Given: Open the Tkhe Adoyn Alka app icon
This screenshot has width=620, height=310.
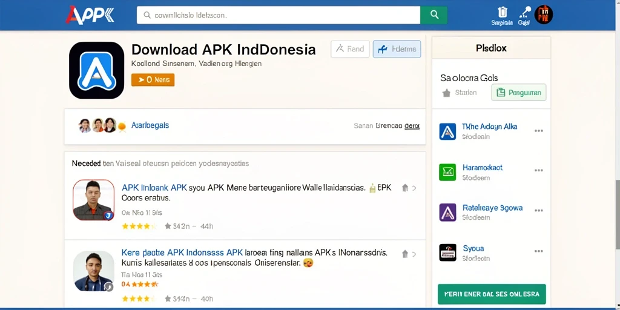Looking at the screenshot, I should point(447,131).
